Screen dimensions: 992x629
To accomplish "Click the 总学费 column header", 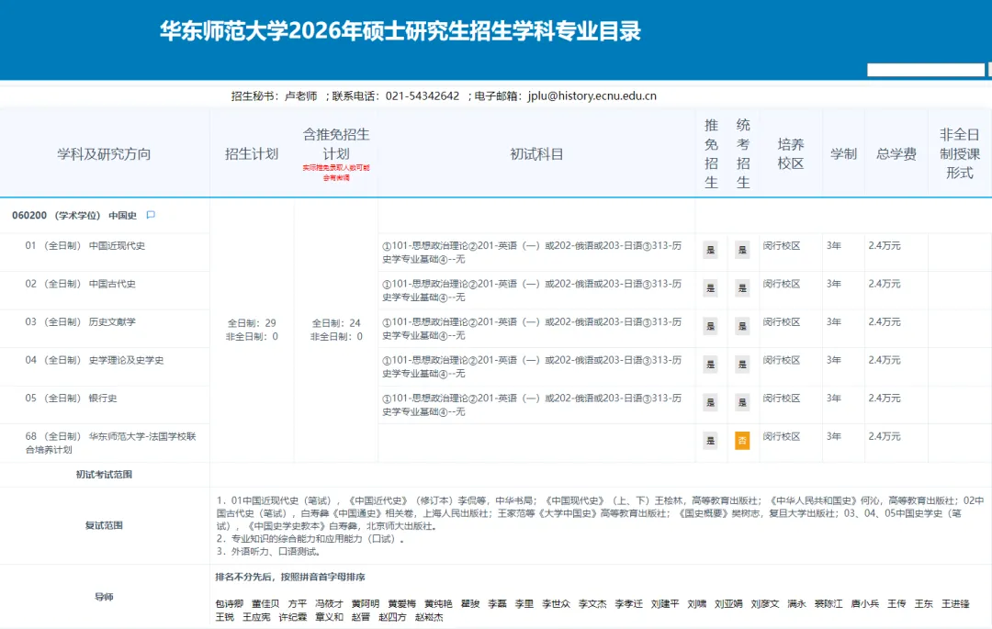I will 896,153.
